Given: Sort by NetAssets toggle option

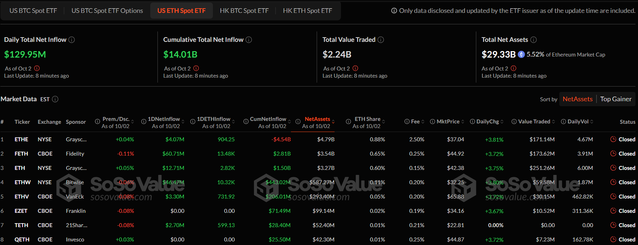Looking at the screenshot, I should pos(577,99).
